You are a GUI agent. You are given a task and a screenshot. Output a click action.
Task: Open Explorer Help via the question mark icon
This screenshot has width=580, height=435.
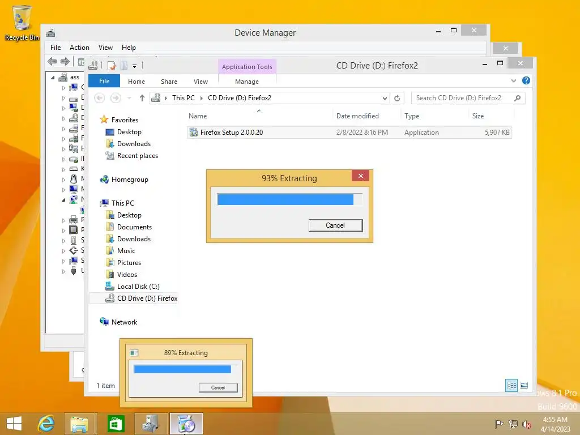(526, 80)
